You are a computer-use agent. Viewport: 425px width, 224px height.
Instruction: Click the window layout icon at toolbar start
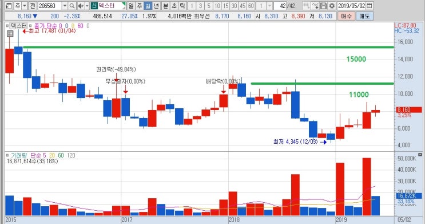9,6
